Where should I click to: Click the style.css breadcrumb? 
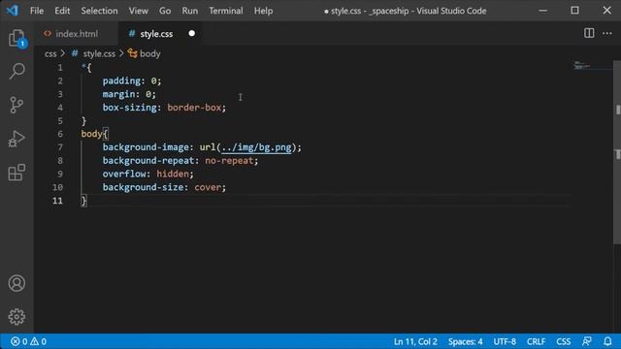tap(94, 54)
